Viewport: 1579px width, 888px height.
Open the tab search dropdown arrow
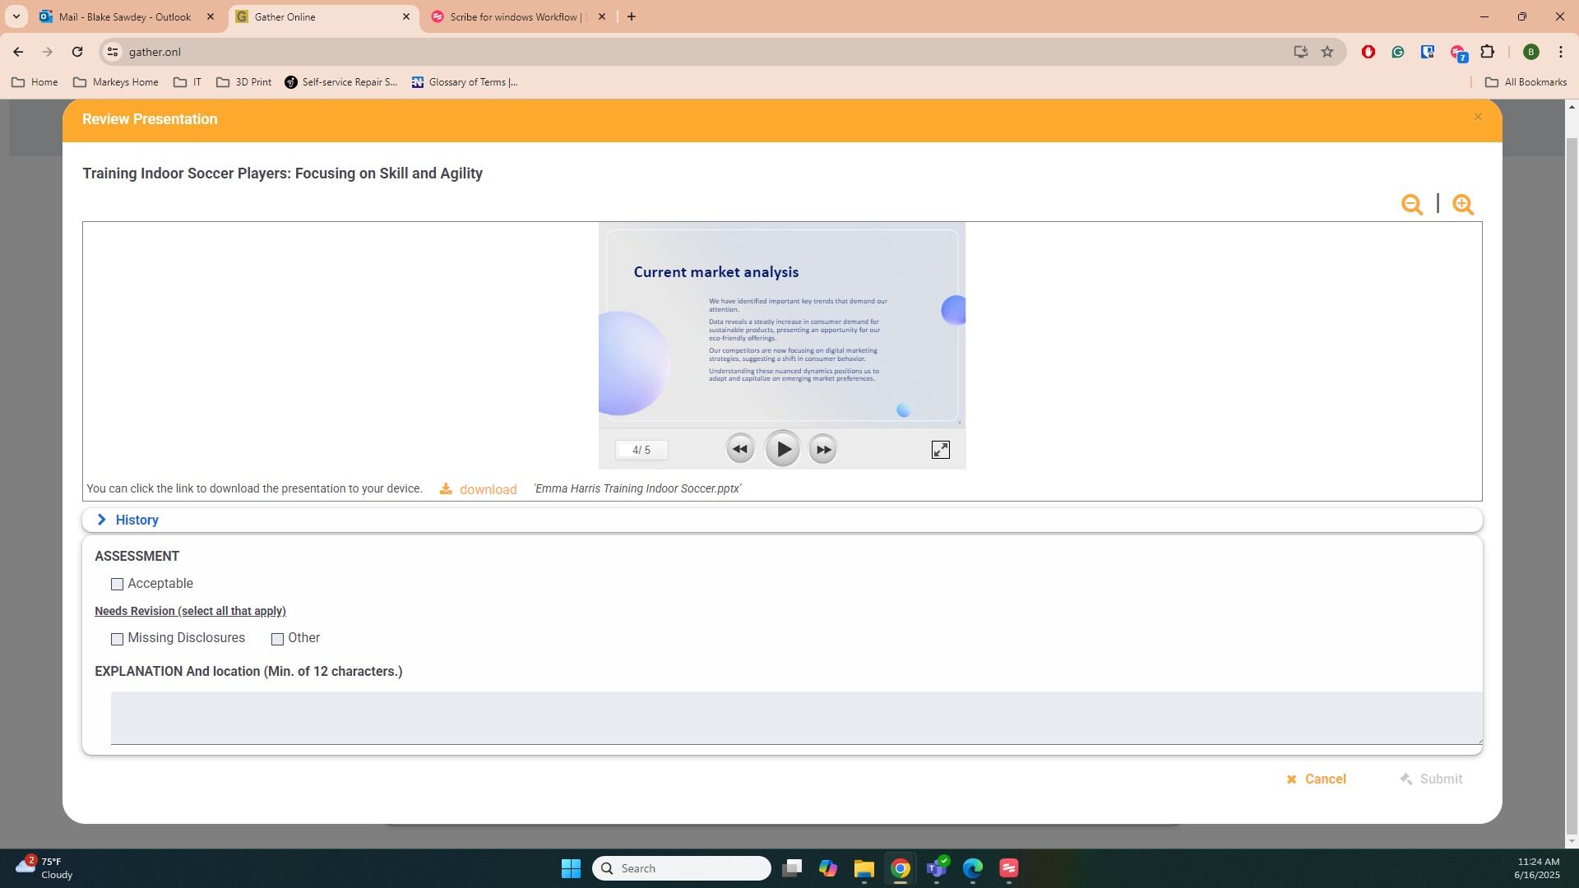[x=16, y=16]
